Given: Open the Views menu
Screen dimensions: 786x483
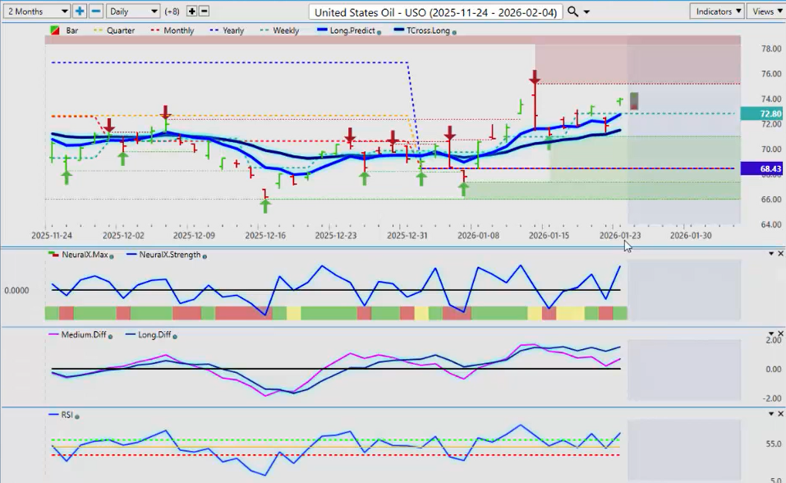Looking at the screenshot, I should tap(766, 11).
